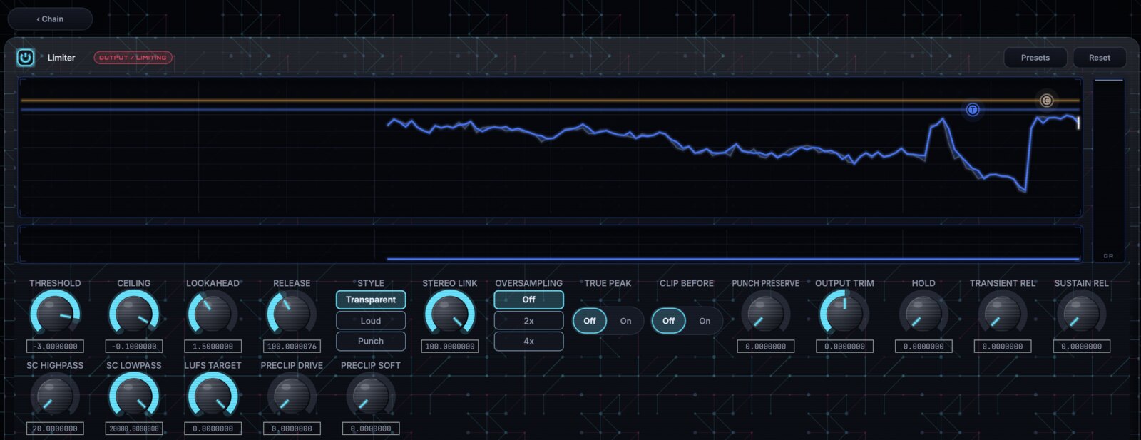Click the Lookahead value field 1.5000000
Screen dimensions: 1141x440
pyautogui.click(x=213, y=347)
